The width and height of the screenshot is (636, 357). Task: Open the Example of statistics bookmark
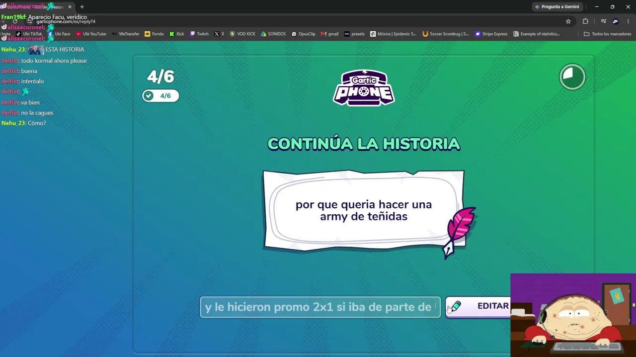(x=537, y=34)
